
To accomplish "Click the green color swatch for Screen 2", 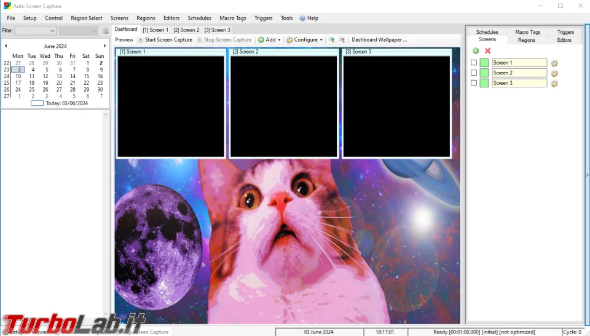I will (484, 73).
